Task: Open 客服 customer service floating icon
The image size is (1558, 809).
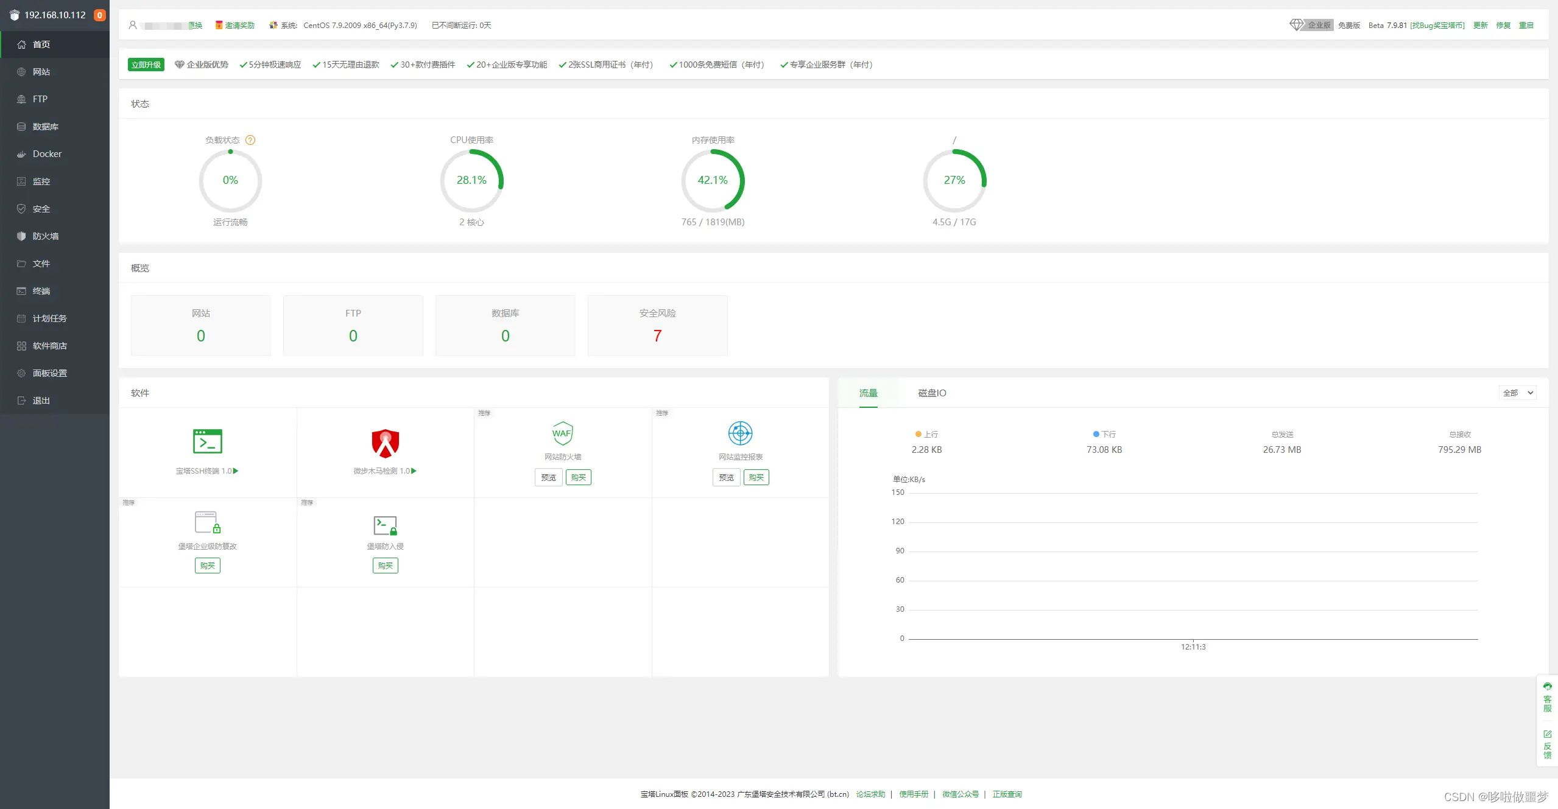Action: 1547,698
